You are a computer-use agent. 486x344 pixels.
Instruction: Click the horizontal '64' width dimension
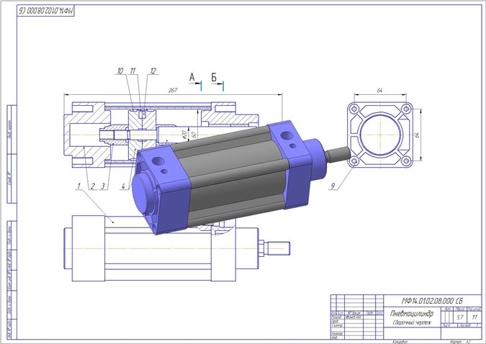[x=379, y=90]
